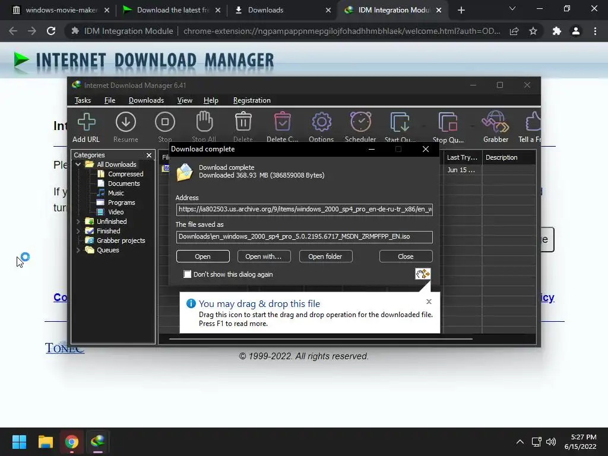This screenshot has width=608, height=456.
Task: Click the clock and date in taskbar
Action: click(x=581, y=442)
